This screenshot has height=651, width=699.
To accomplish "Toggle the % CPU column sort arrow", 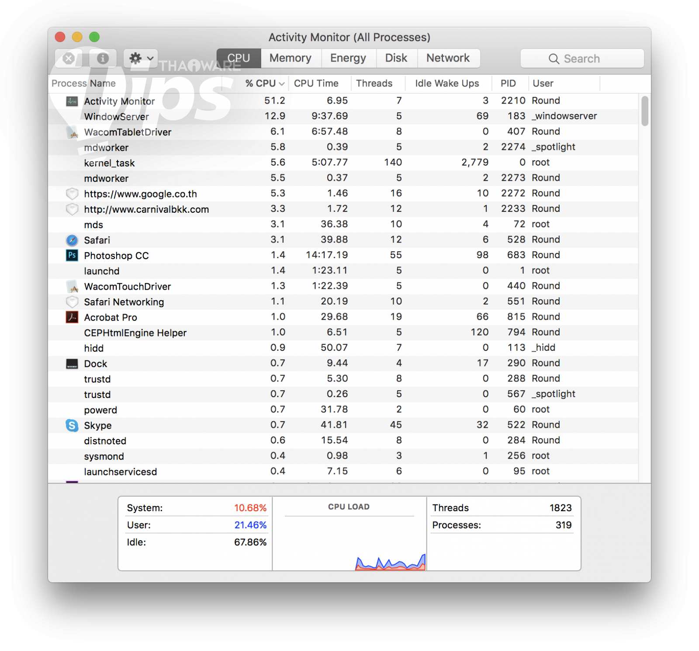I will (282, 83).
